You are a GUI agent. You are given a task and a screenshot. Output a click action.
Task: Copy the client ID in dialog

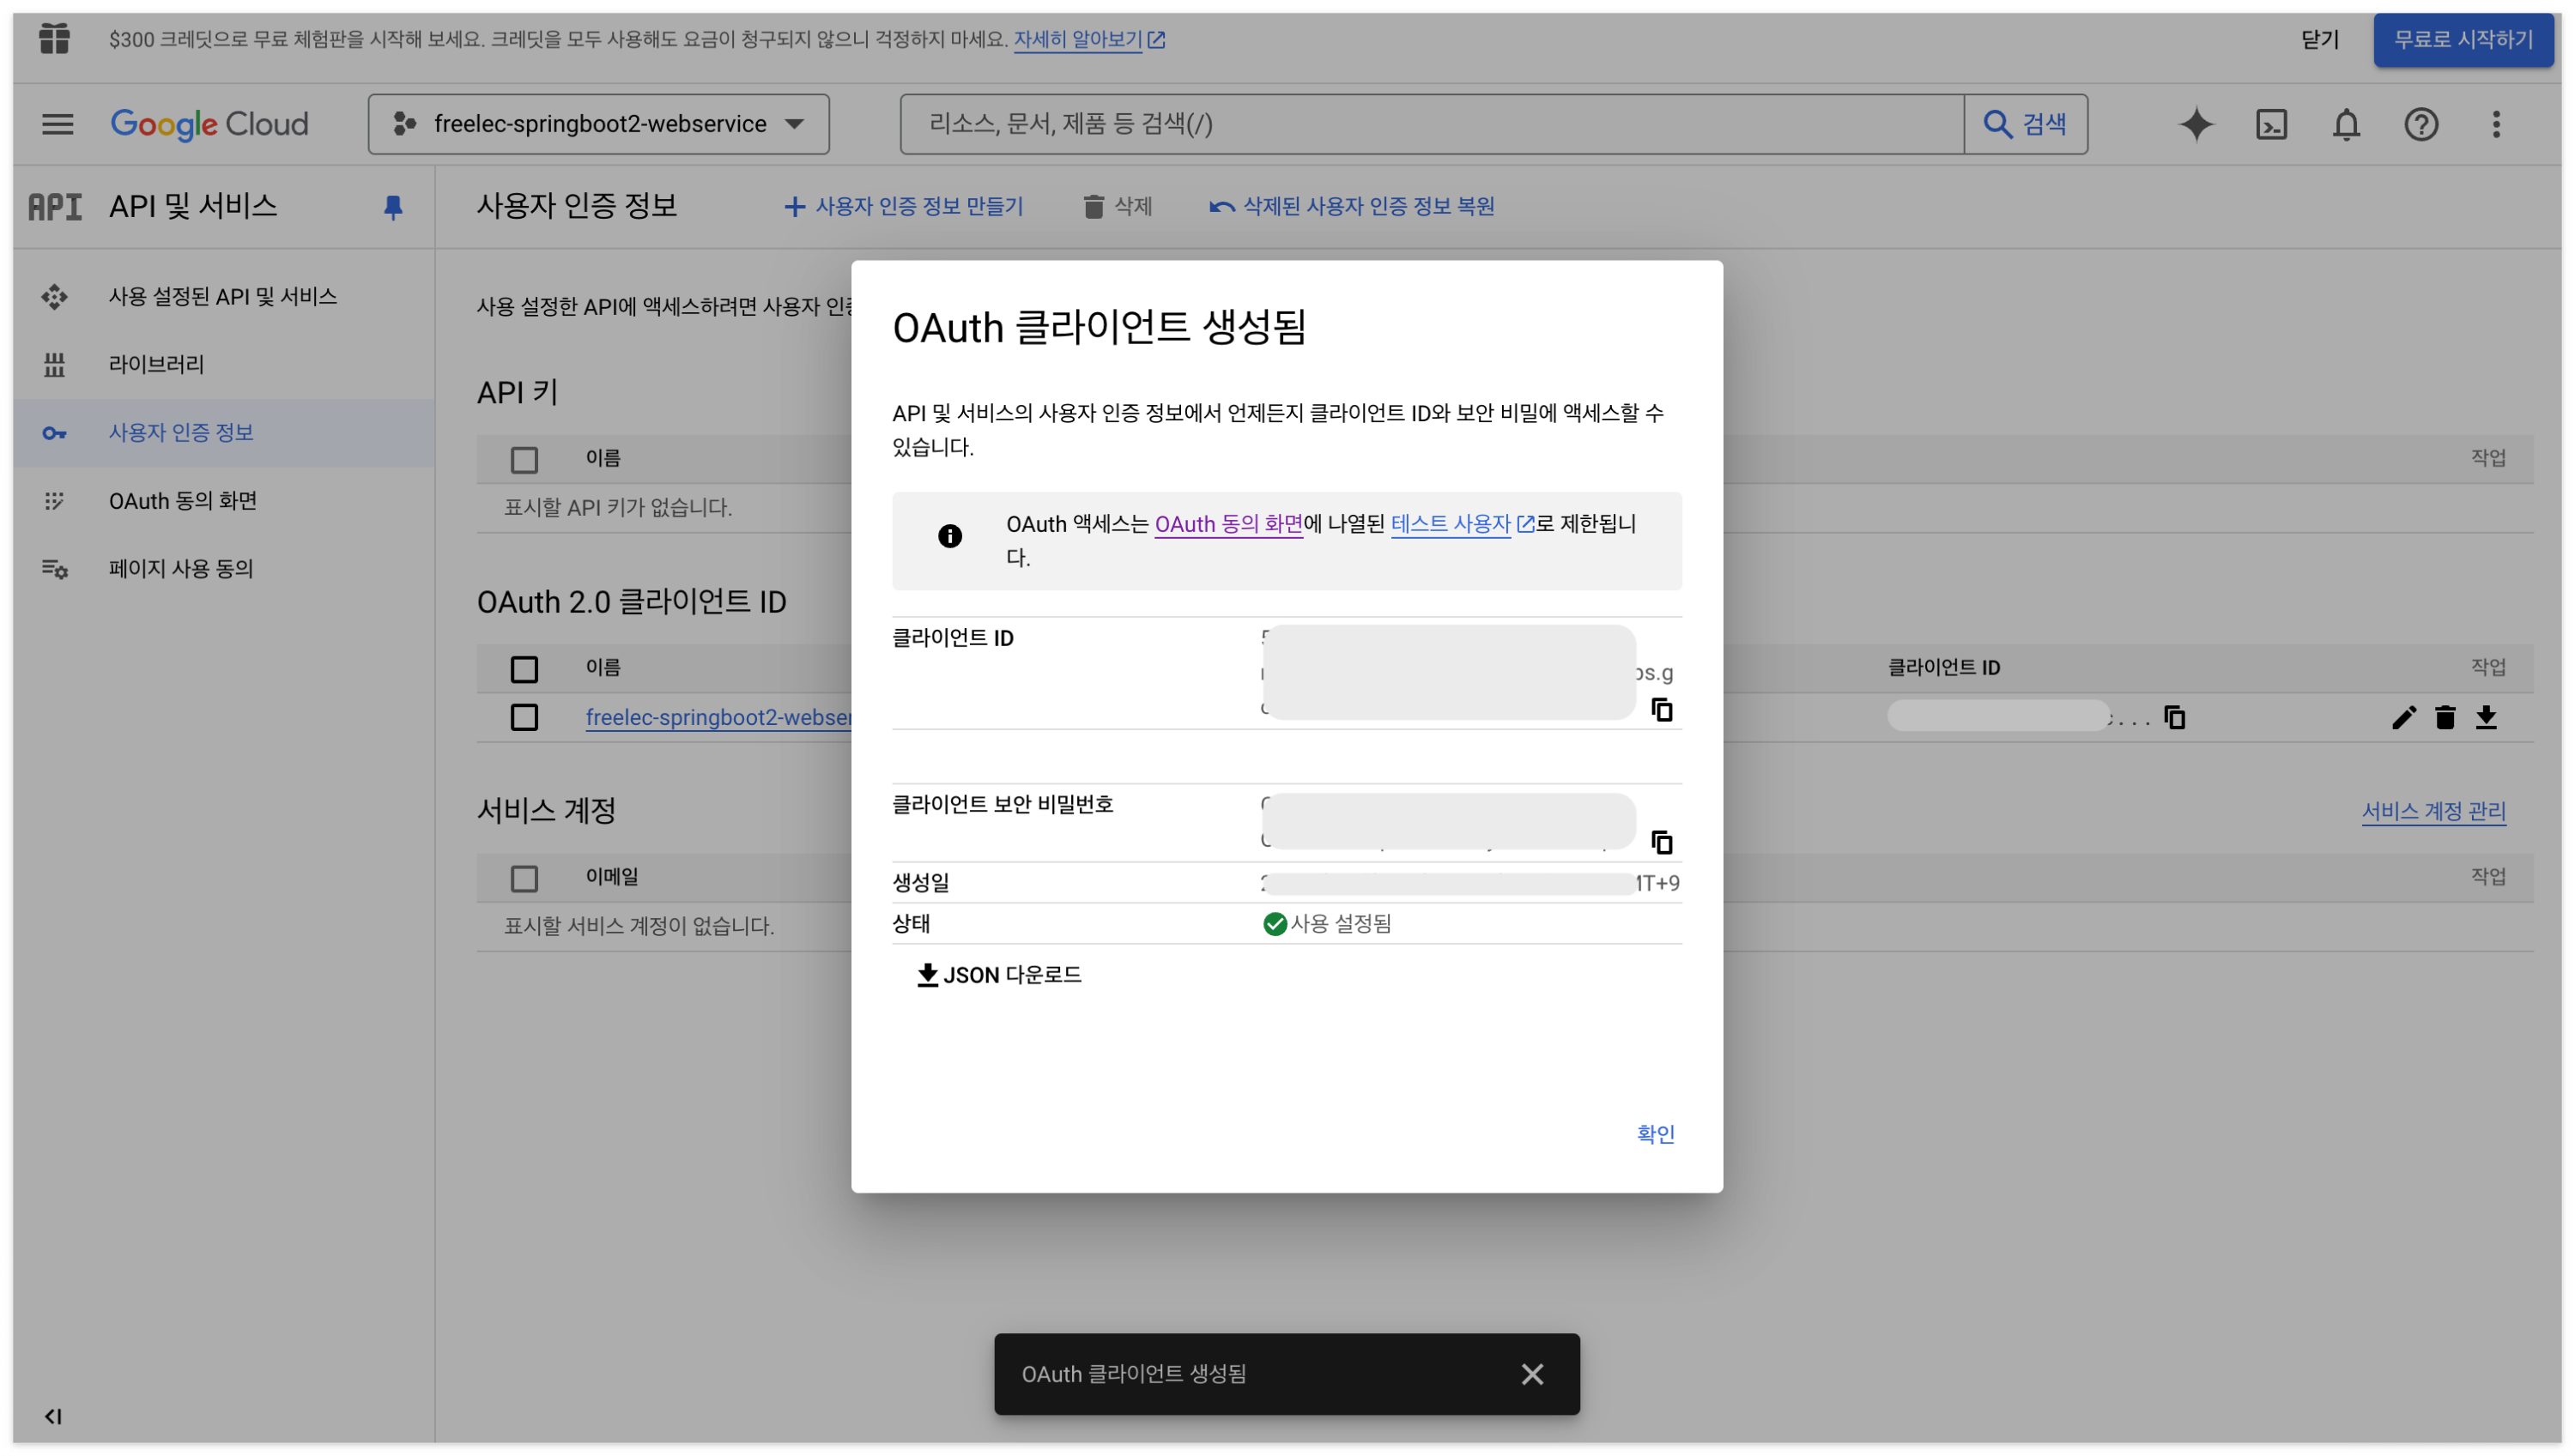[x=1661, y=709]
